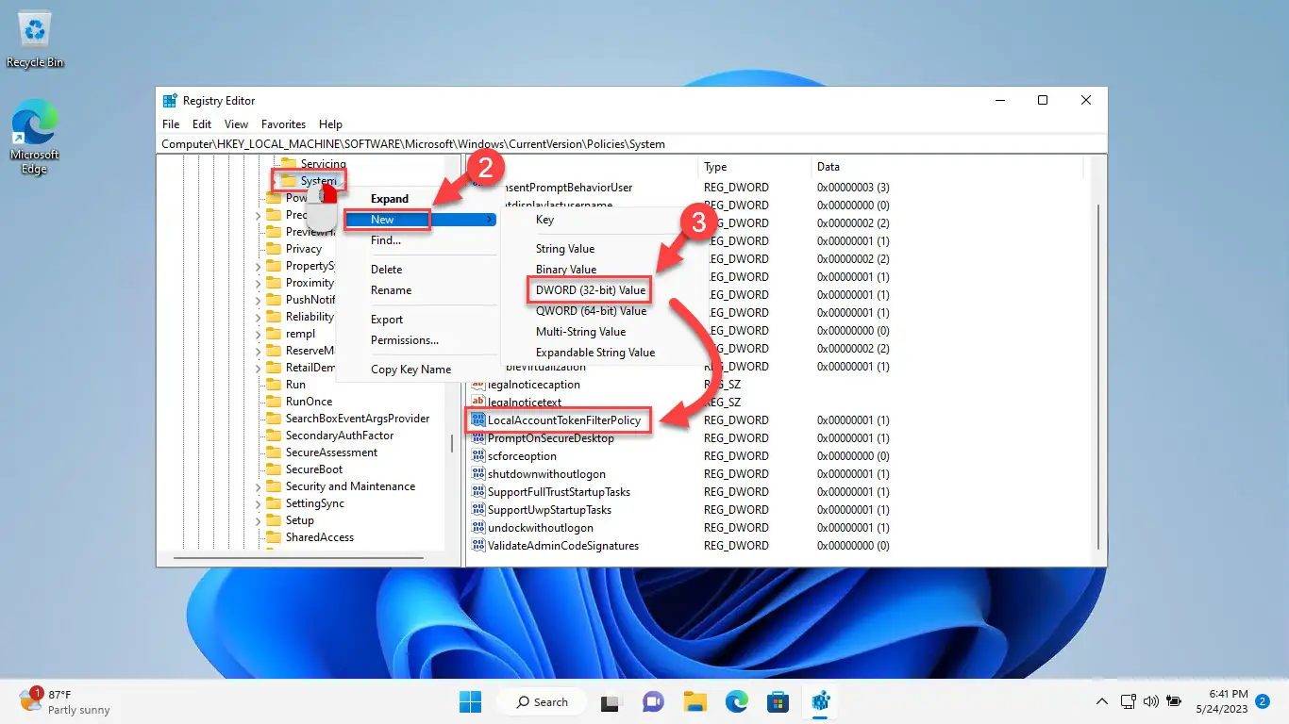Image resolution: width=1289 pixels, height=724 pixels.
Task: Click the Windows Start button
Action: (x=470, y=701)
